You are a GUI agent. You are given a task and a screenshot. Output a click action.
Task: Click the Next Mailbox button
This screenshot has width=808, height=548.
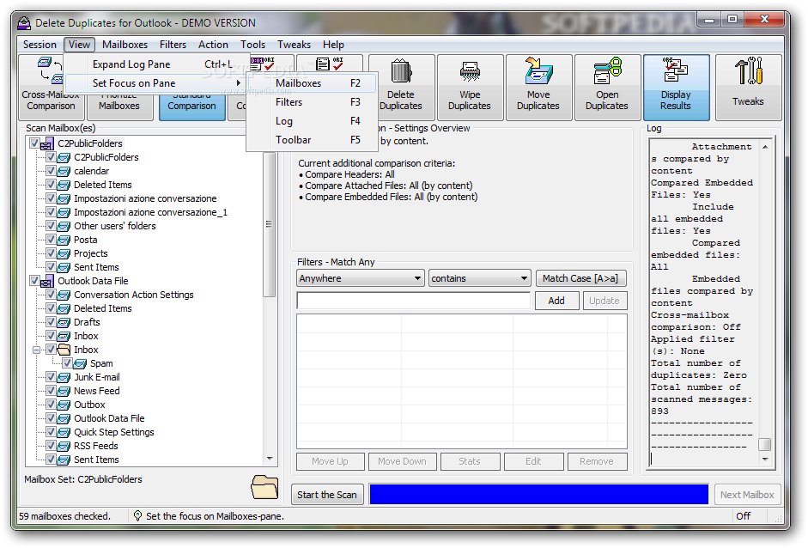click(x=747, y=495)
